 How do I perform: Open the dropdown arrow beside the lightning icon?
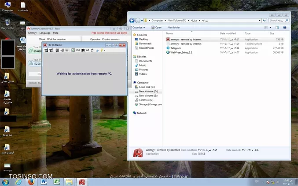104,50
